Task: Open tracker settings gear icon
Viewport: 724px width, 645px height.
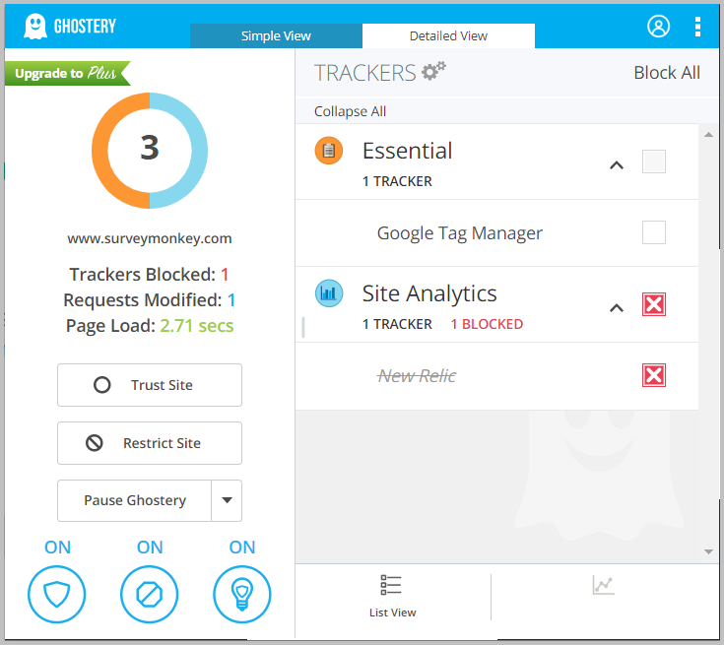Action: [x=433, y=71]
